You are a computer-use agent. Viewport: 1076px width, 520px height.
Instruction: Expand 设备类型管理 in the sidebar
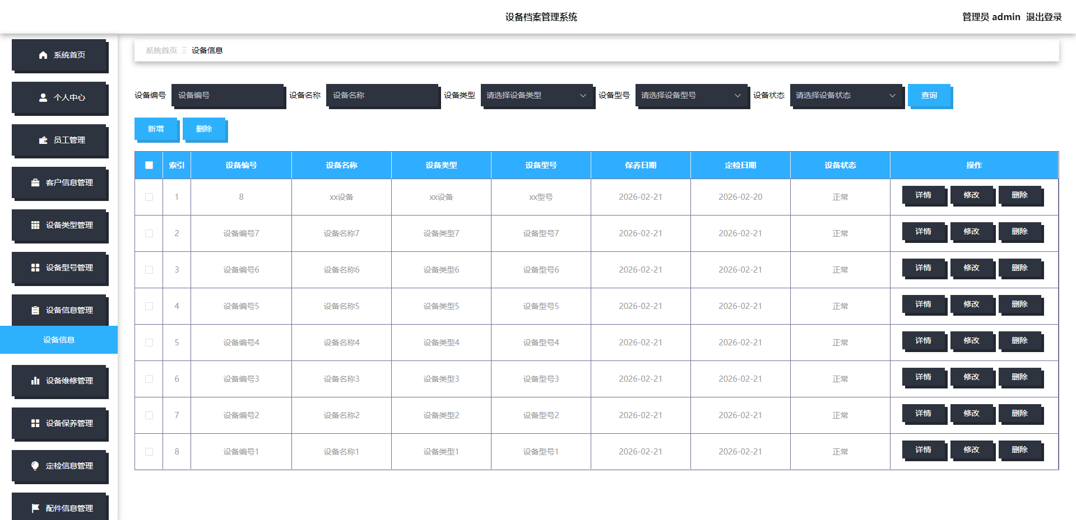click(x=59, y=225)
